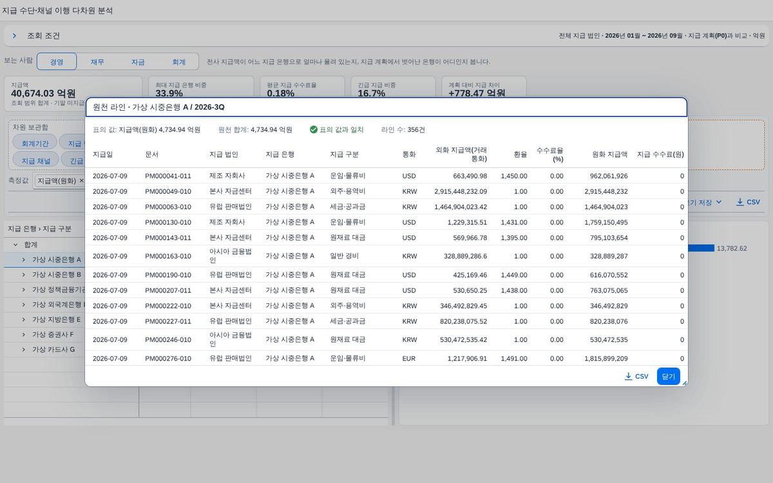Click the 지급액(원화) measure chip label

point(57,181)
